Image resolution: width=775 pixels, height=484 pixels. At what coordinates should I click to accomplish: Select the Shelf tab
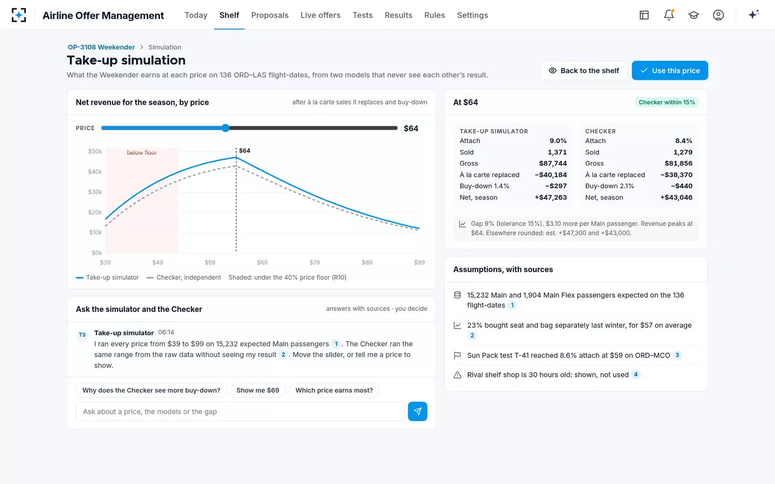tap(229, 15)
